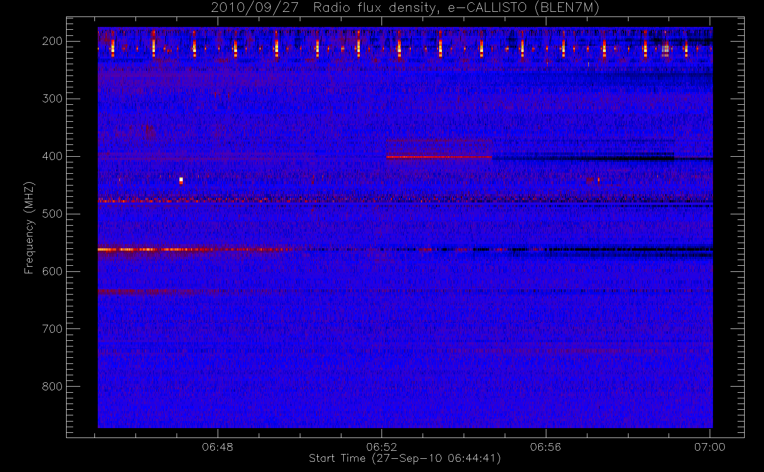Click the 'Start Time (27-Sep-10 06:44:41)' x-axis label

(x=405, y=458)
